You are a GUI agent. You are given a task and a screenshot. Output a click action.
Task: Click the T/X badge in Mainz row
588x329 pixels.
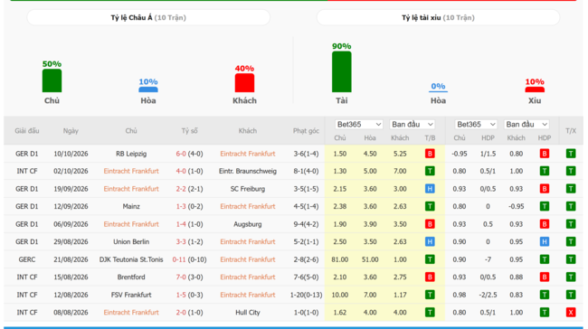point(571,206)
